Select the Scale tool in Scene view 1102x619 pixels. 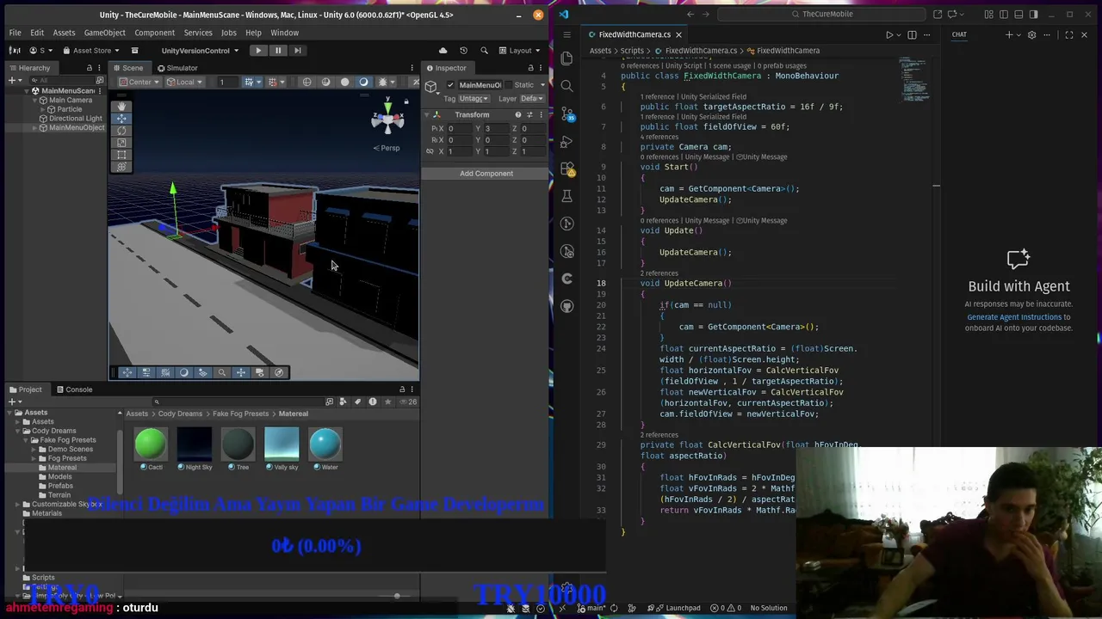click(121, 142)
